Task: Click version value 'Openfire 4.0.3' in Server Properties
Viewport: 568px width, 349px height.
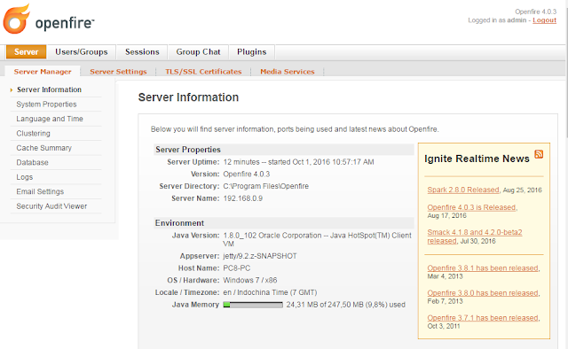Action: (x=247, y=174)
